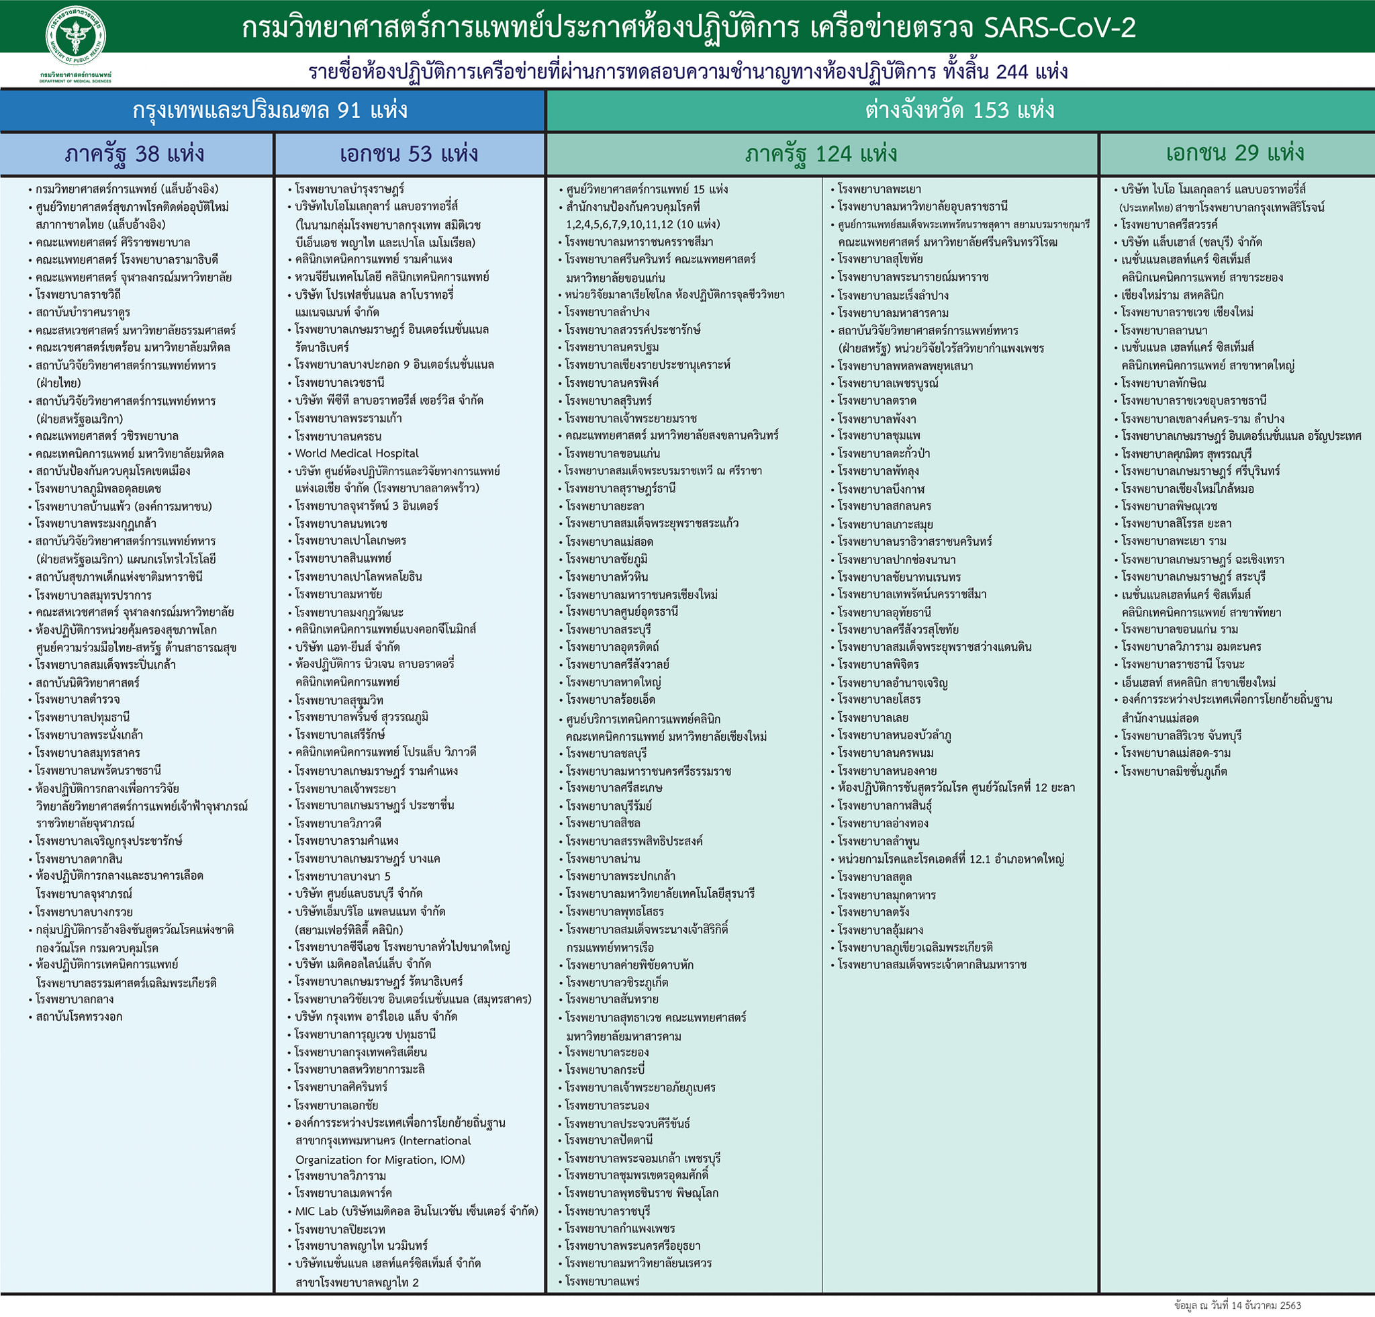Click the subtitle mentioning ทั้งสิ้น 244 แห่ง

pos(687,72)
